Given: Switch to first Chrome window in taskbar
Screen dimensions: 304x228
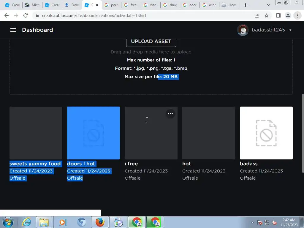Looking at the screenshot, I should (x=137, y=222).
